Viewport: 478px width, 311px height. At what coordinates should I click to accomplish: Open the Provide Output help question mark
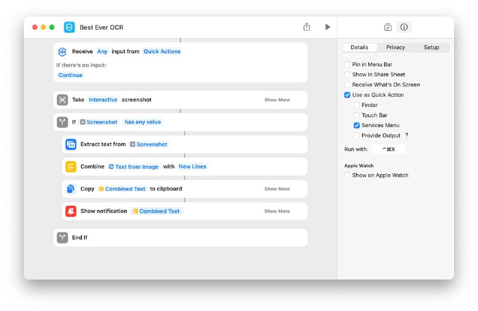click(406, 136)
